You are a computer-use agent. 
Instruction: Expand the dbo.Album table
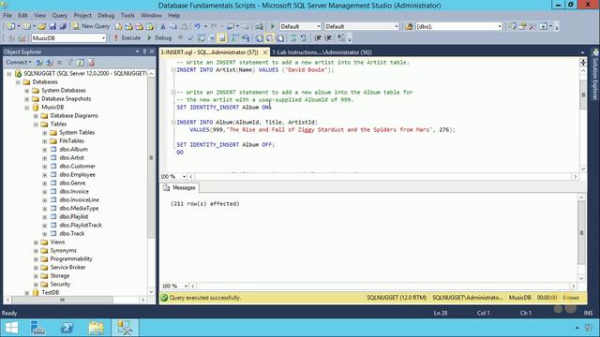coord(44,150)
